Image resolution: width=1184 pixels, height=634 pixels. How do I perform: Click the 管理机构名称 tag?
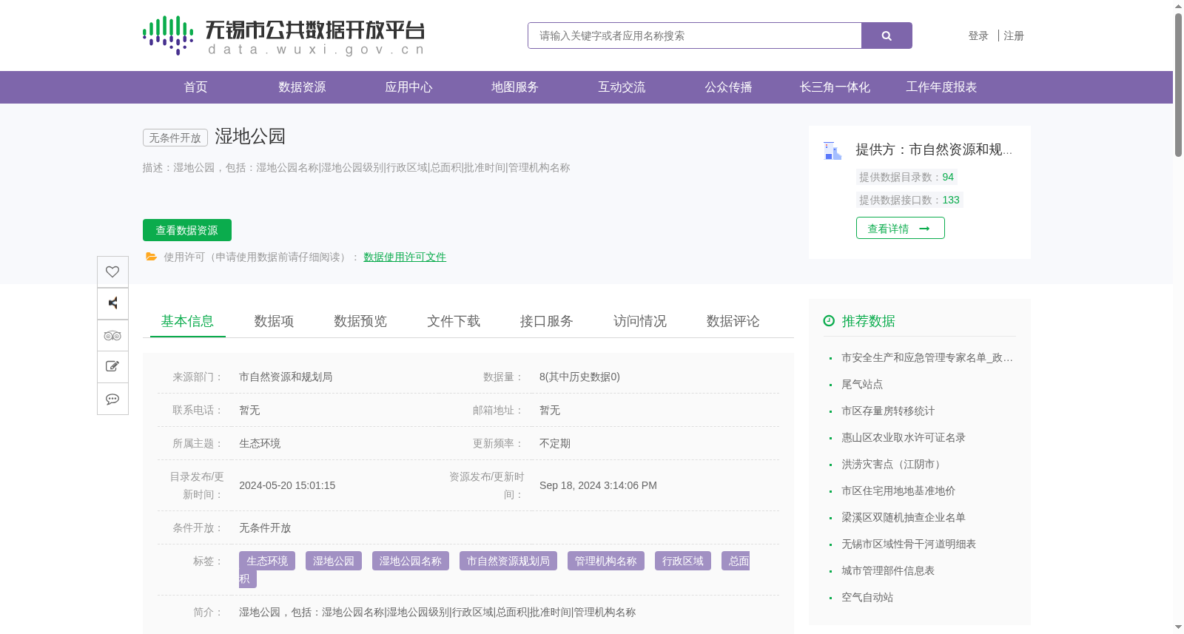(x=606, y=561)
